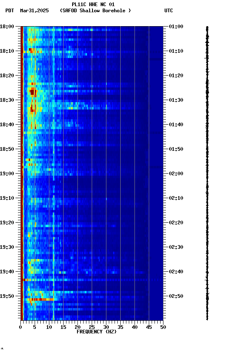The width and height of the screenshot is (225, 353).
Task: Click the title text PL11C HHE NC 01
Action: (93, 4)
